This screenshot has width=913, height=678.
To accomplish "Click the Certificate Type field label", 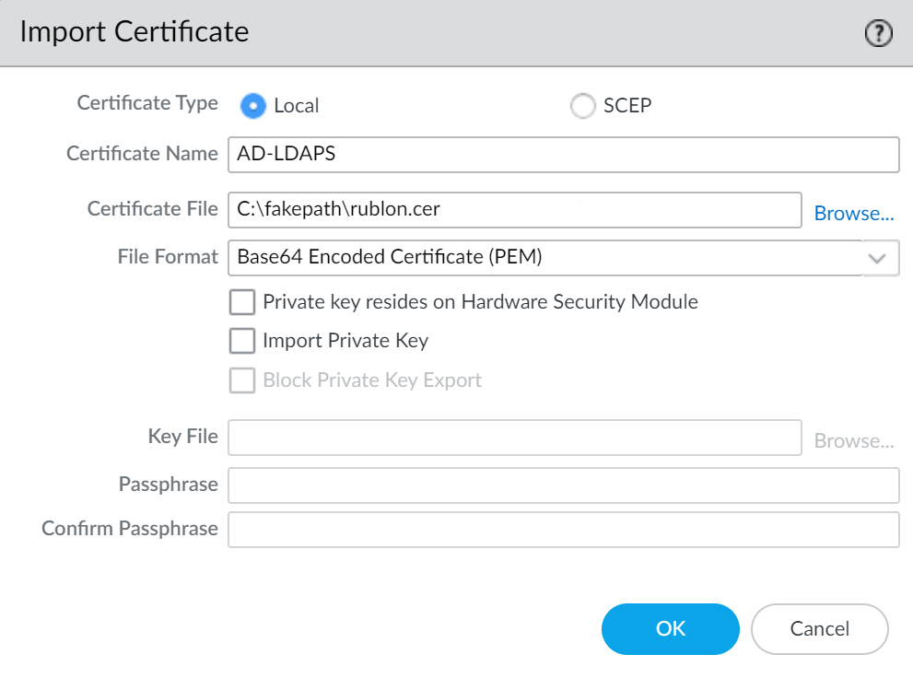I will 147,103.
